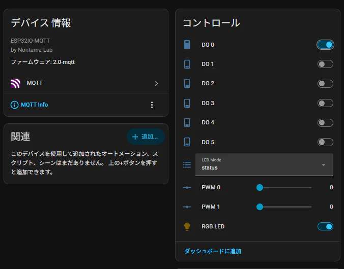
Task: Open the MQTT integration chevron
Action: pyautogui.click(x=156, y=83)
